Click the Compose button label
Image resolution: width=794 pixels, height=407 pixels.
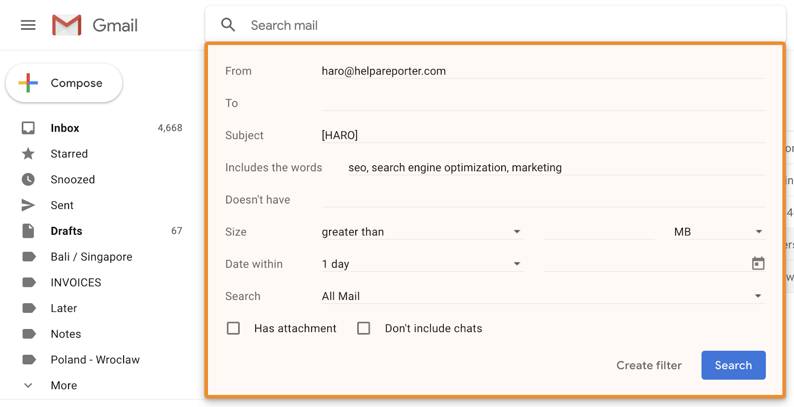[x=76, y=83]
